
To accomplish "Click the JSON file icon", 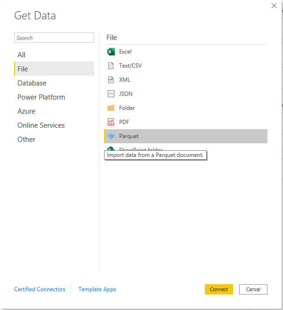I will coord(111,94).
